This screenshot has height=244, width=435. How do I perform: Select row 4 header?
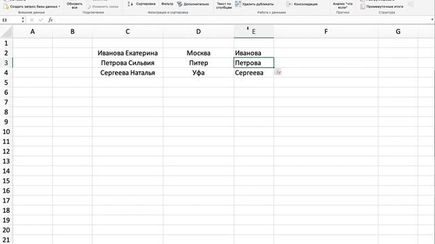pyautogui.click(x=6, y=73)
